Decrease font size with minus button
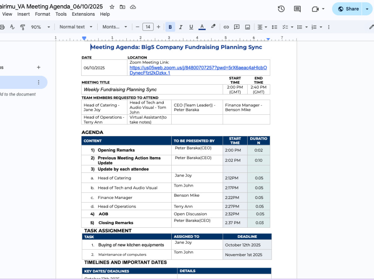 pyautogui.click(x=137, y=27)
